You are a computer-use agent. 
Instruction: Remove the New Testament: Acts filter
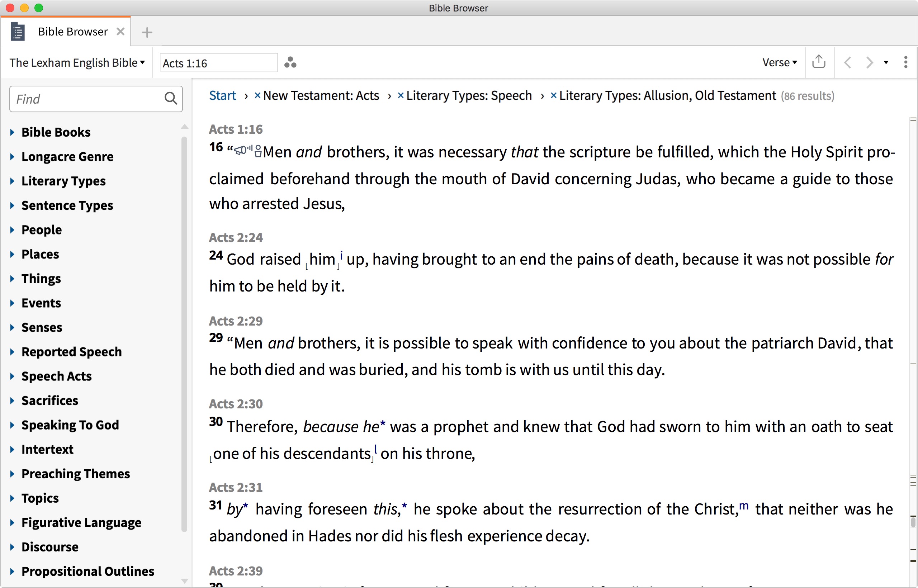[x=257, y=95]
